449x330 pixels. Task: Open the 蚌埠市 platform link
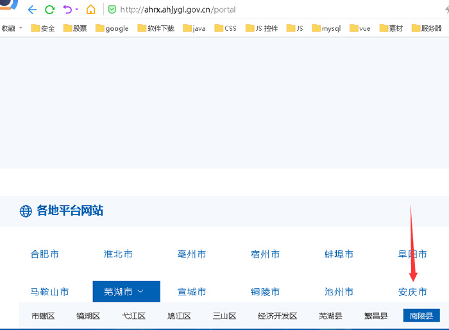(x=339, y=254)
